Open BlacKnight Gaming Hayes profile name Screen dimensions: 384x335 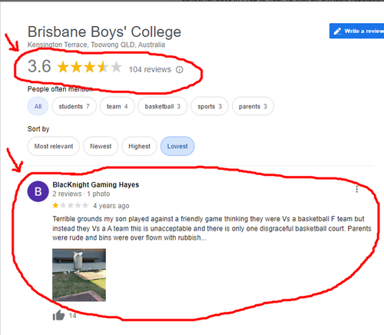pos(96,184)
